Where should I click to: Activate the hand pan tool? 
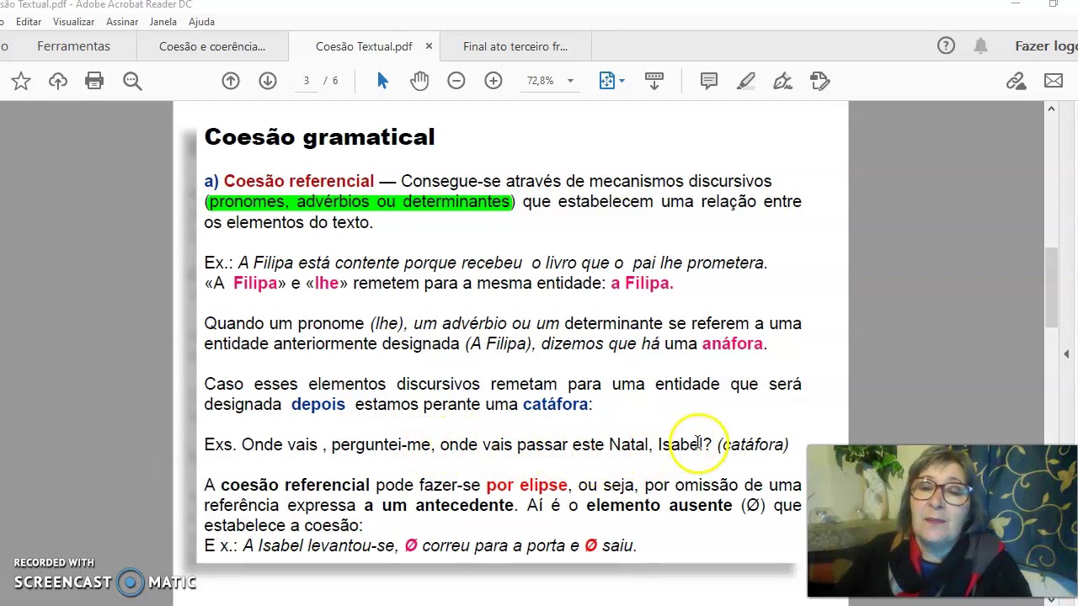[x=419, y=81]
